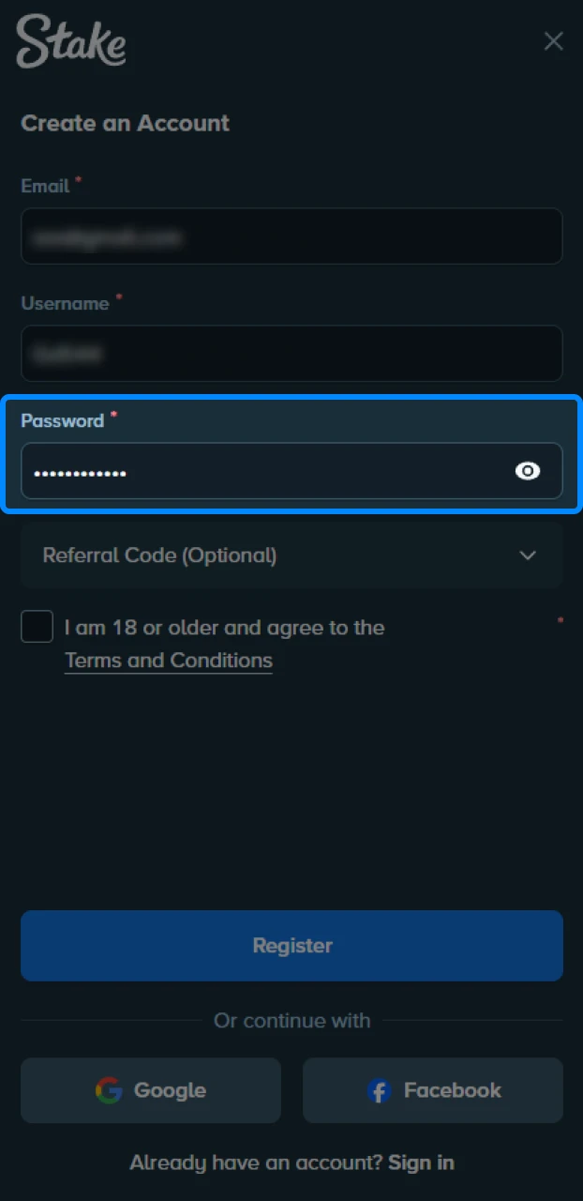Click the Sign in link
Viewport: 583px width, 1201px height.
pos(420,1162)
